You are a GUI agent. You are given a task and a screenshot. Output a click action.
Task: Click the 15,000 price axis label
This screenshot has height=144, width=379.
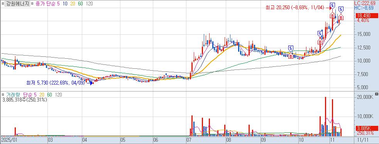[x=363, y=34]
